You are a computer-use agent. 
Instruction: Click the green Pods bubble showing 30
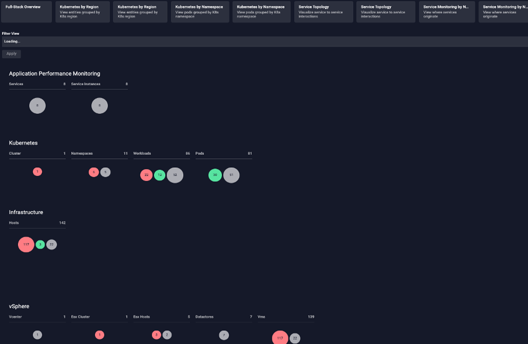[215, 175]
